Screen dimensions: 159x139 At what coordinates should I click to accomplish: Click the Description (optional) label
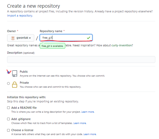click(x=21, y=53)
